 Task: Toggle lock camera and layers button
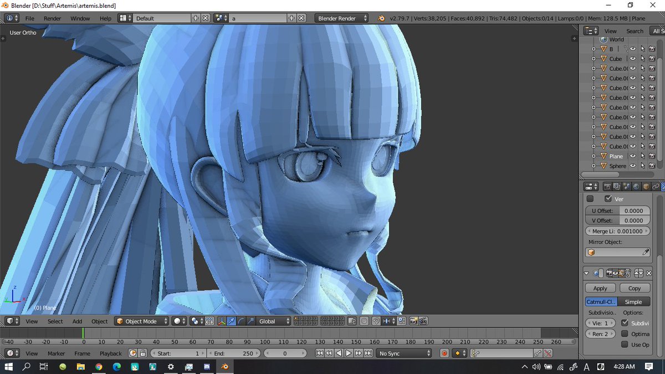pyautogui.click(x=352, y=321)
